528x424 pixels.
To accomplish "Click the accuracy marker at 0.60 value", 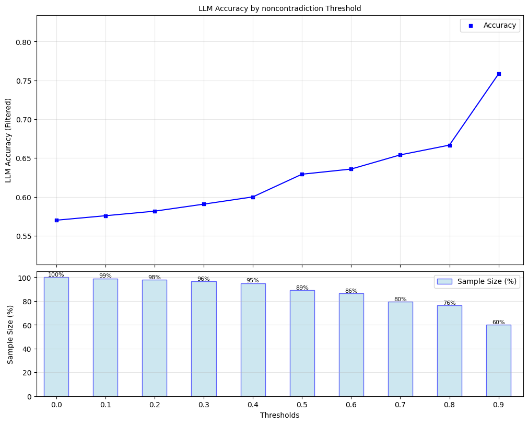I will (253, 197).
